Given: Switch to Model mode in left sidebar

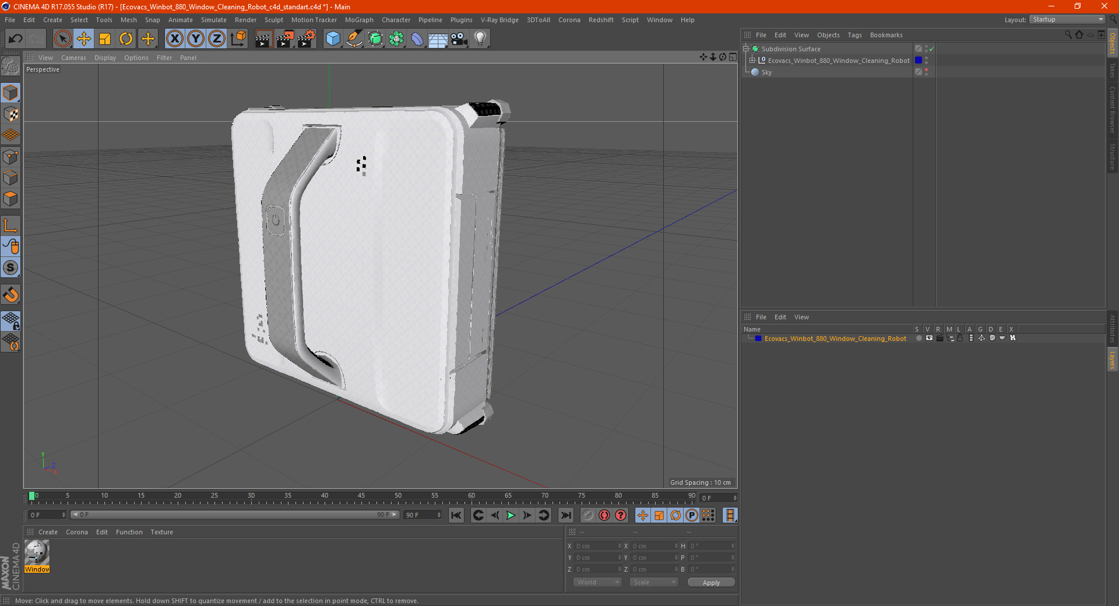Looking at the screenshot, I should (10, 93).
